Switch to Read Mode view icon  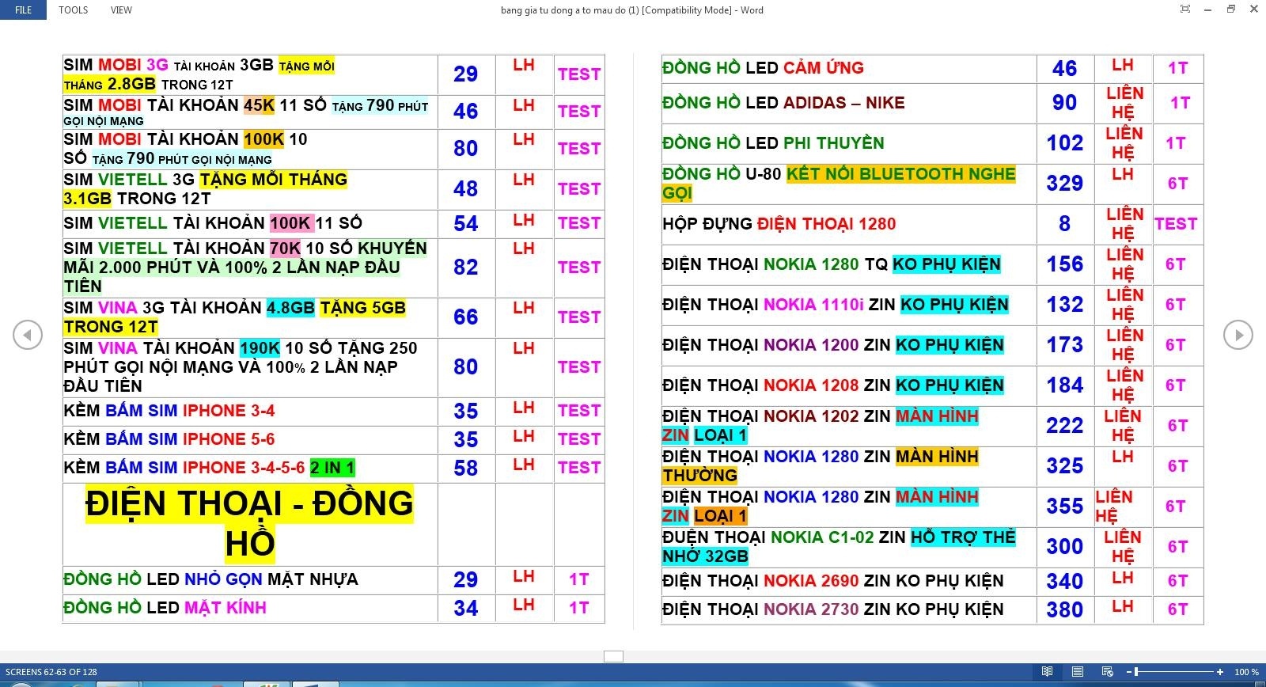1047,672
